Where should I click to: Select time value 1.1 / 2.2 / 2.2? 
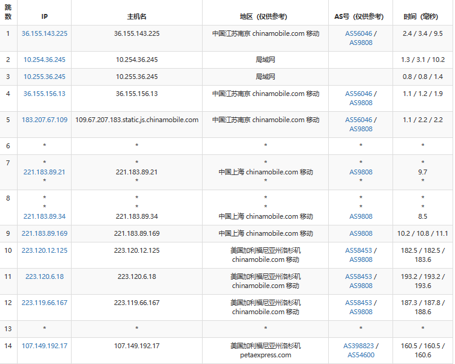point(423,120)
